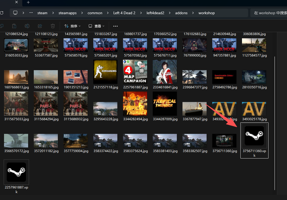
Task: Click file name 121086524.jpg
Action: coord(16,34)
